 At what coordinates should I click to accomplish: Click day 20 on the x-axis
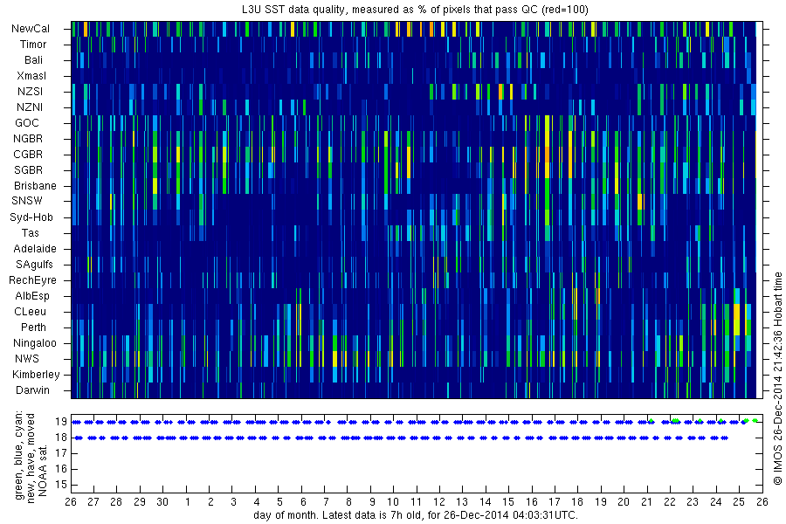point(624,502)
